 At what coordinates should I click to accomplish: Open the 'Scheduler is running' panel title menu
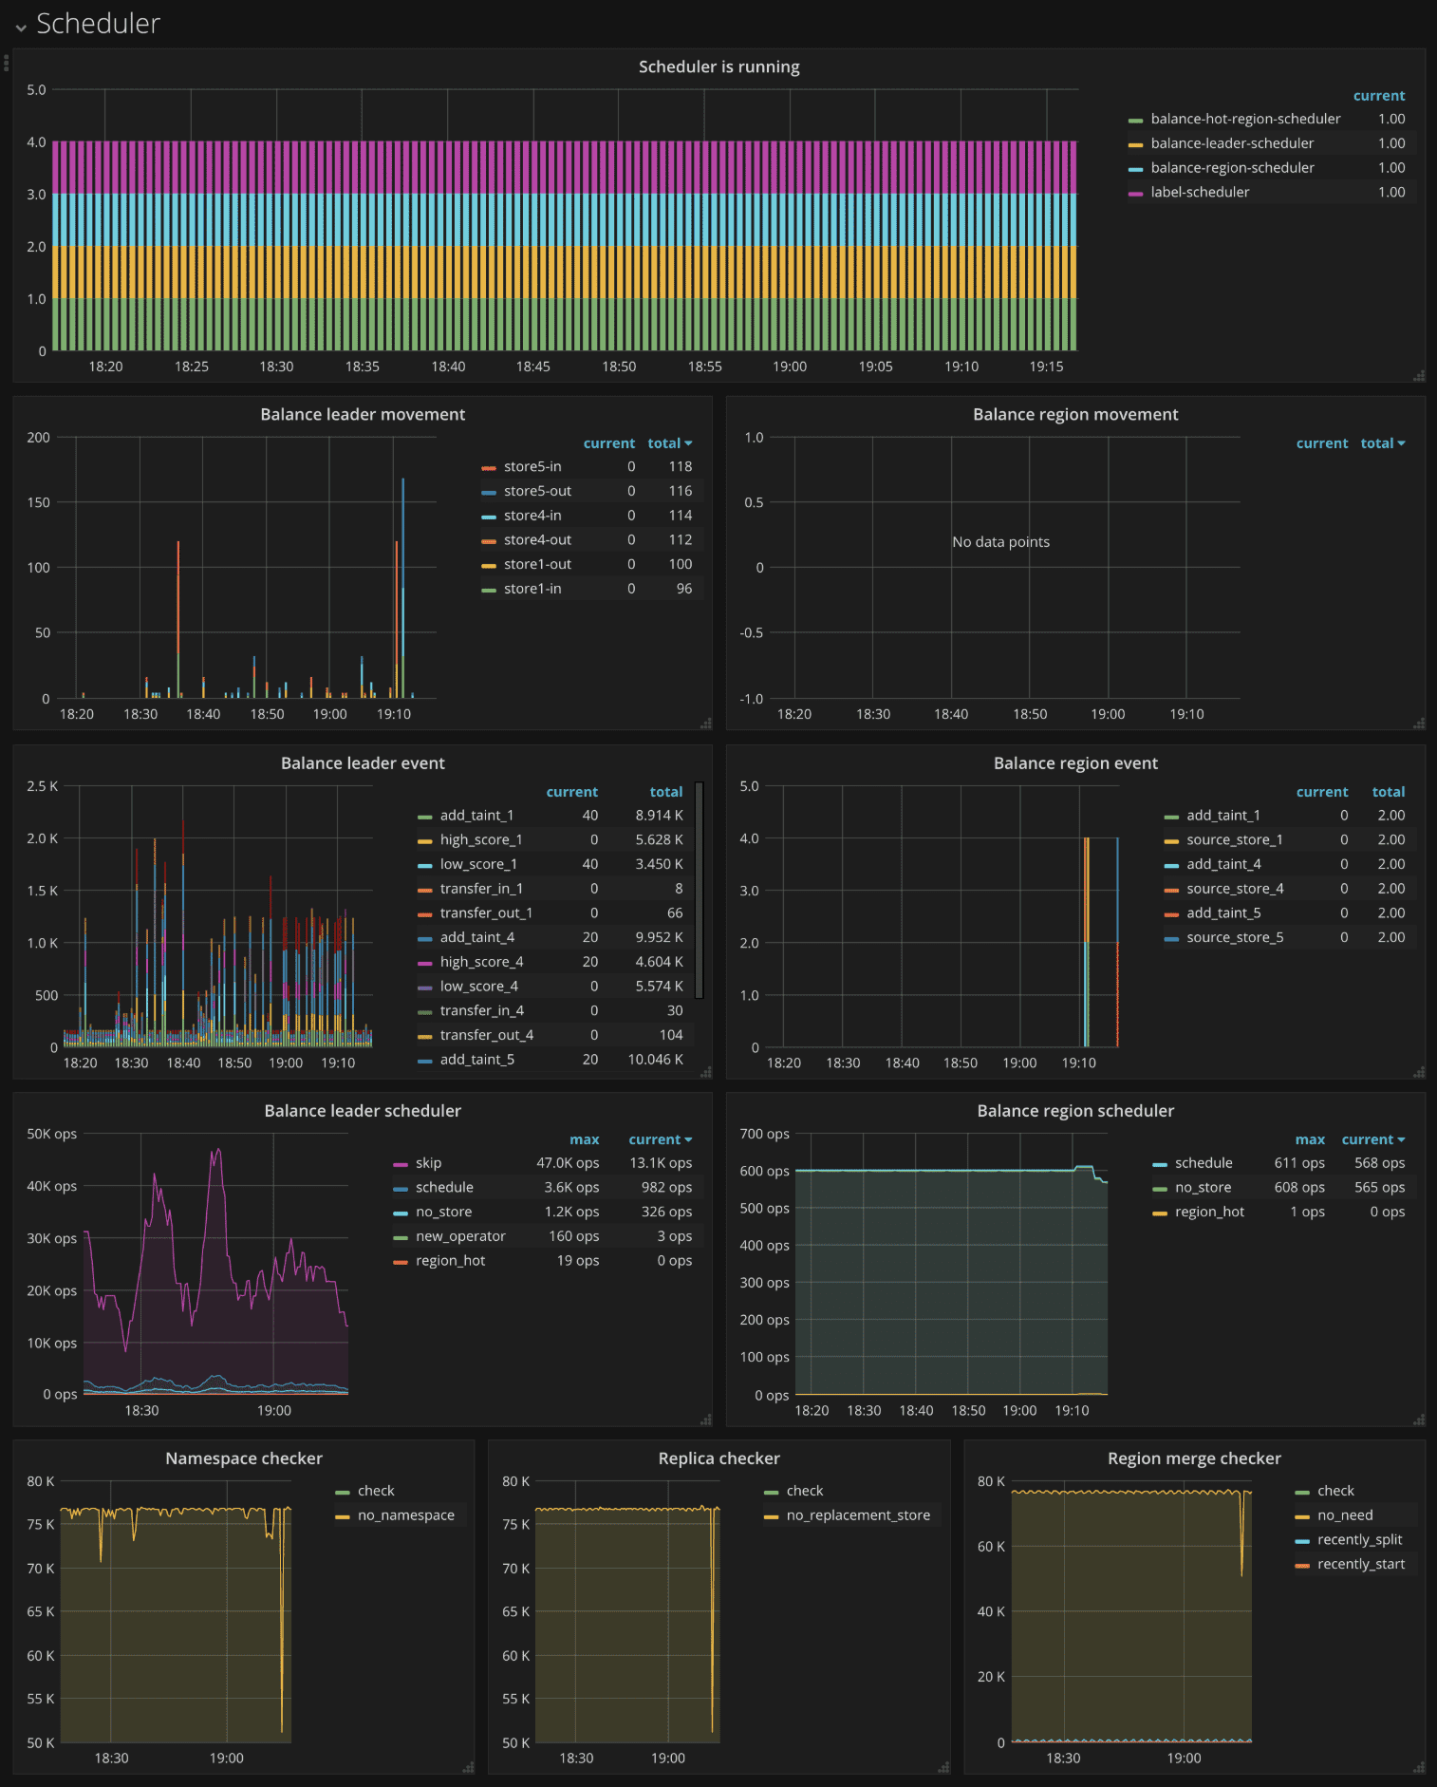(x=718, y=66)
